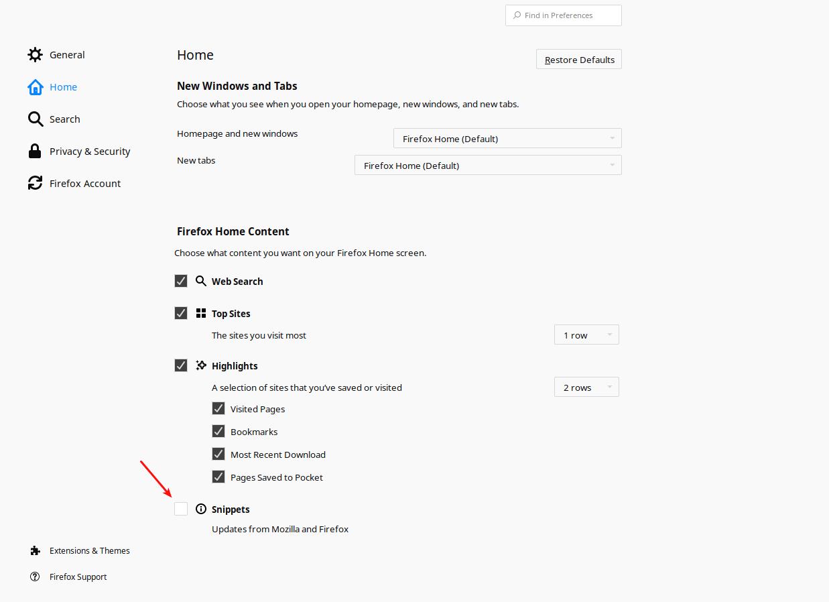Click the Pages Saved to Pocket label
The width and height of the screenshot is (829, 602).
(x=277, y=477)
